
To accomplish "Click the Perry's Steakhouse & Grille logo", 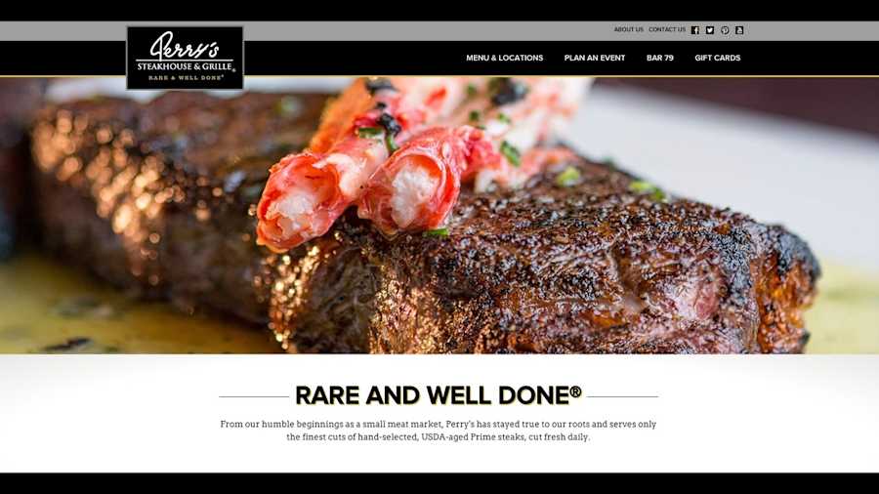I will point(185,58).
